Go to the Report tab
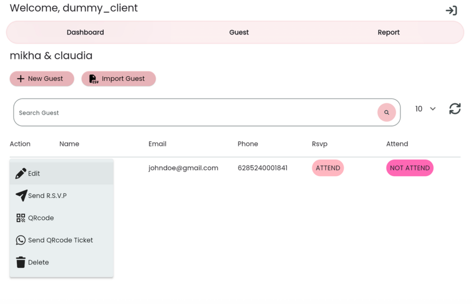Image resolution: width=472 pixels, height=304 pixels. (389, 32)
